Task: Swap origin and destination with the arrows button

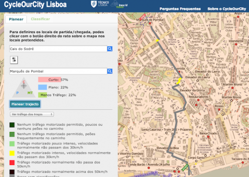Action: coord(14,60)
